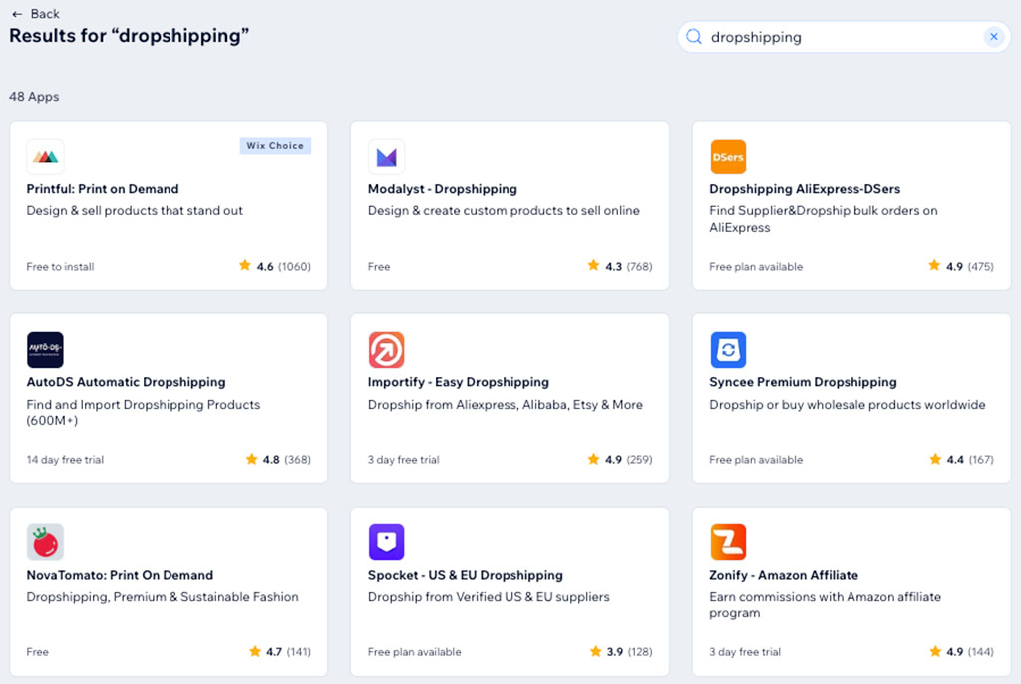Click 'Earn commissions with Amazon affiliate program'
The height and width of the screenshot is (684, 1021).
(825, 605)
